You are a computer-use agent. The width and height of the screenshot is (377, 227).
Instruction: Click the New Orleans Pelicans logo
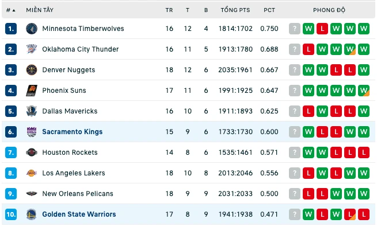(x=32, y=194)
